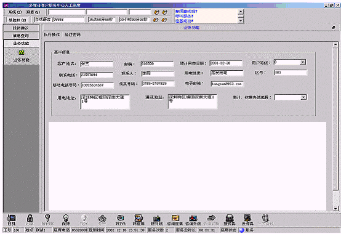Expand the 表计、收费办法选择 combo box
Image resolution: width=341 pixels, height=234 pixels.
coord(303,97)
